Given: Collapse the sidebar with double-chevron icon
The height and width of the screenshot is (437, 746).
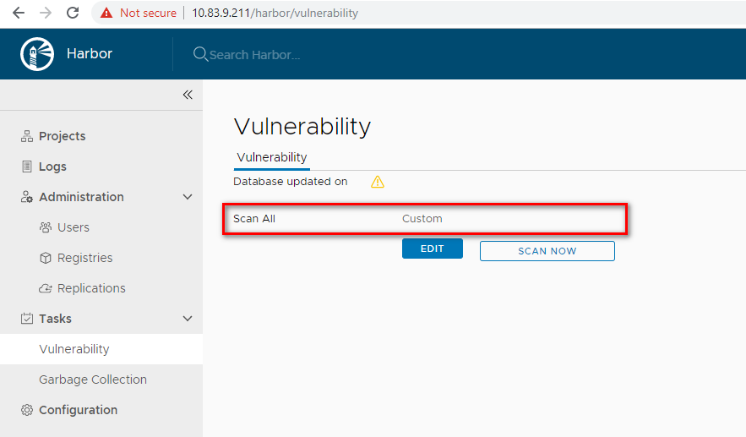Looking at the screenshot, I should point(188,95).
